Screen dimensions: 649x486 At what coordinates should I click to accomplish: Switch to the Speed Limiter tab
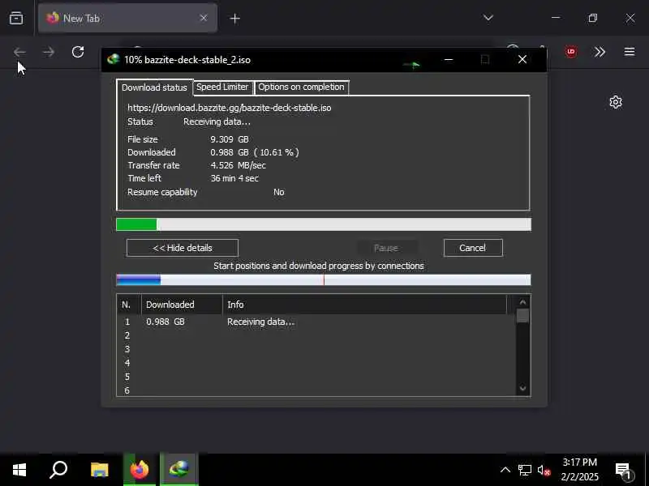(222, 87)
